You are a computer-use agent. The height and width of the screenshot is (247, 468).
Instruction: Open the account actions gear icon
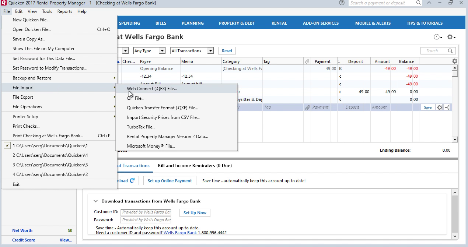click(451, 37)
